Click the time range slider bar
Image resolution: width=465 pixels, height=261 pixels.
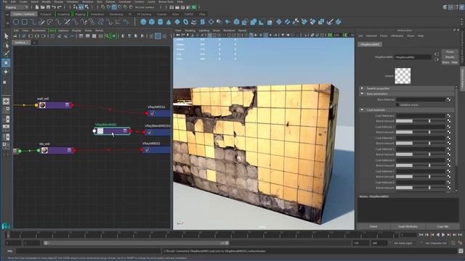(x=137, y=243)
